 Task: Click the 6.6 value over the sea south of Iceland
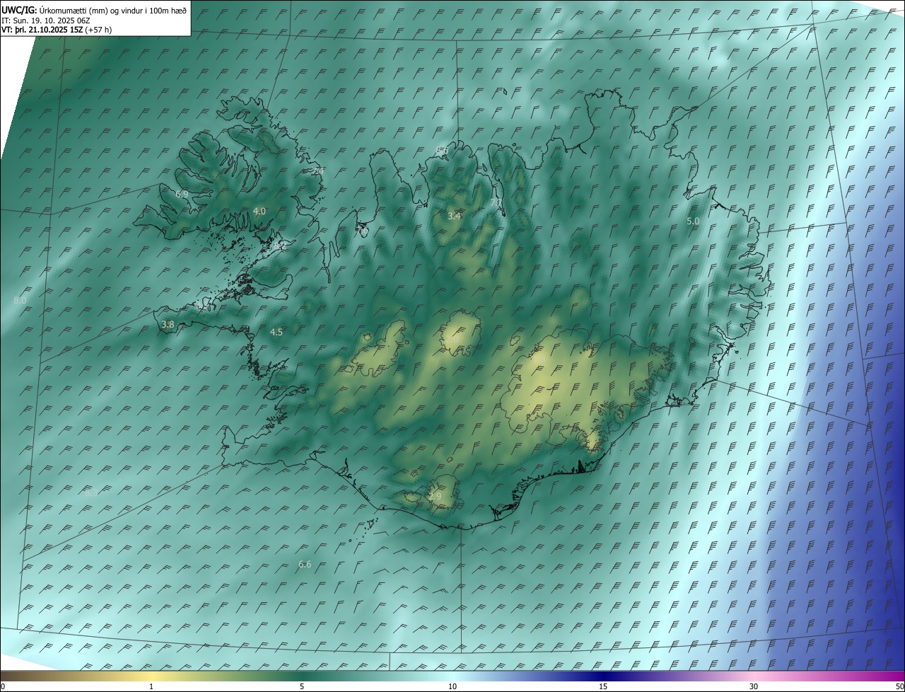tap(305, 565)
